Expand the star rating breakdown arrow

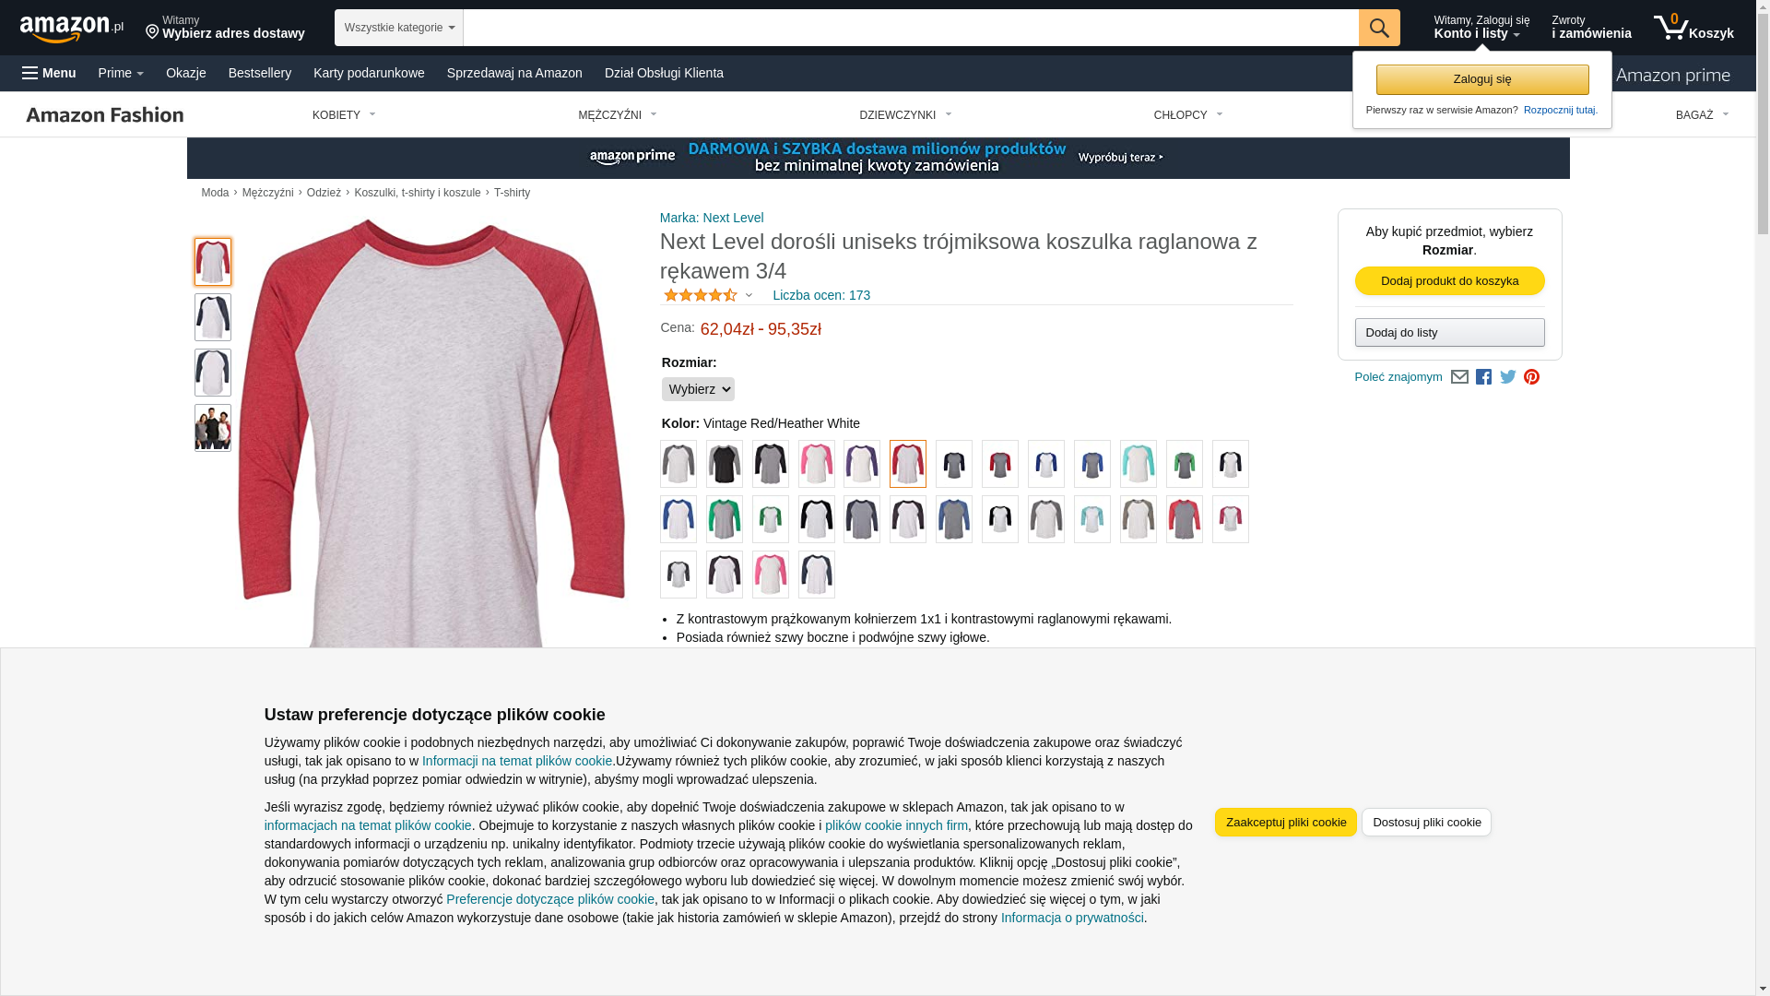pyautogui.click(x=749, y=295)
